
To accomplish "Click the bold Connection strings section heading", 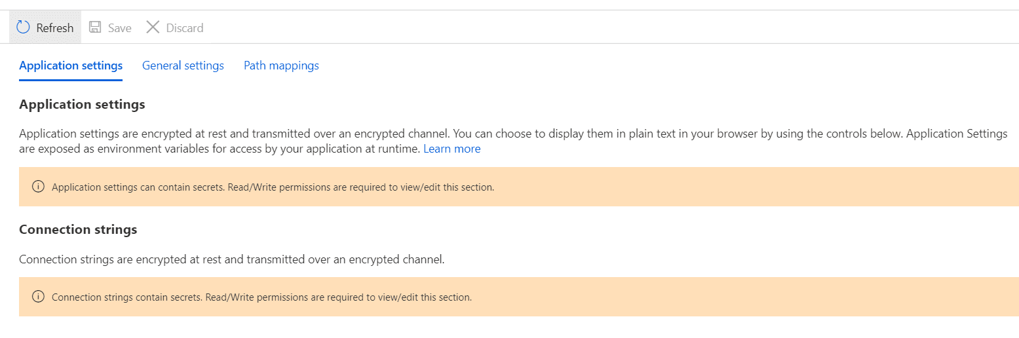I will coord(78,229).
